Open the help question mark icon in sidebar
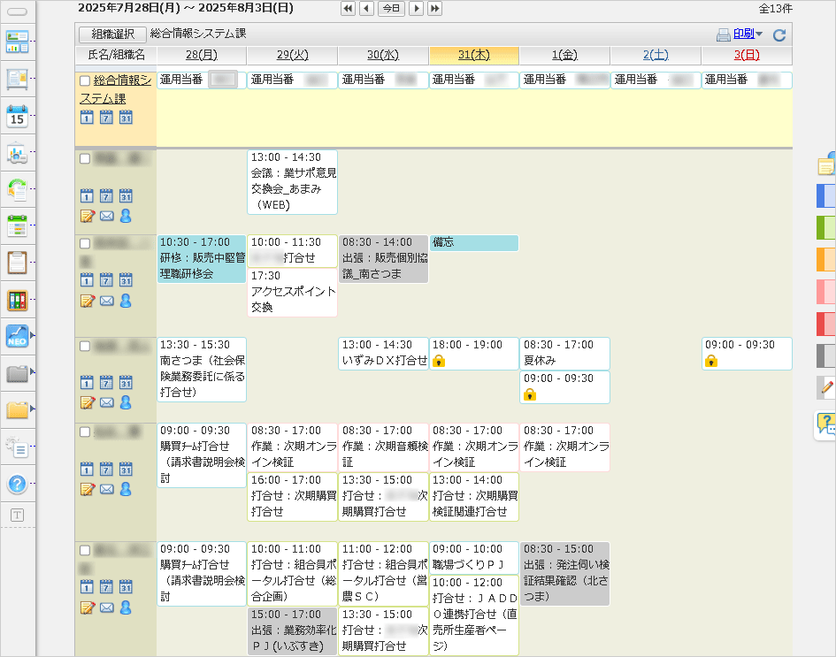This screenshot has width=836, height=657. click(x=18, y=482)
